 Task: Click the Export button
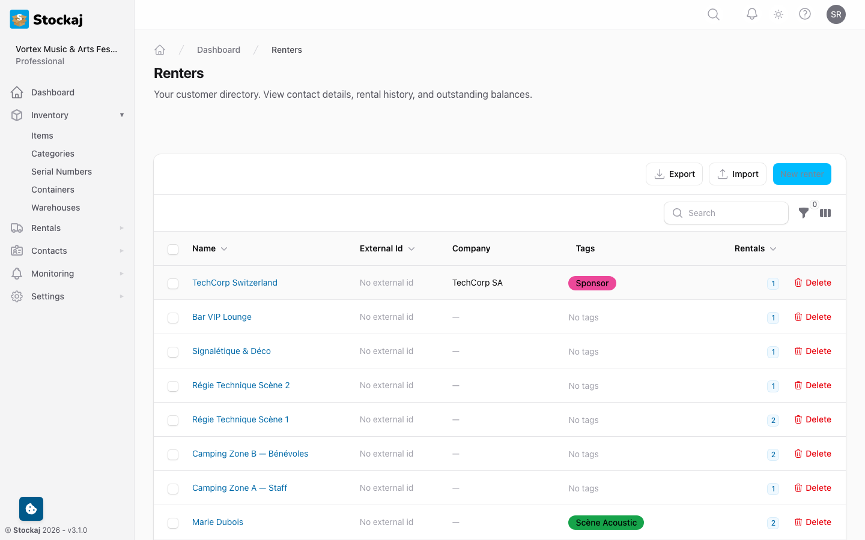[x=674, y=174]
